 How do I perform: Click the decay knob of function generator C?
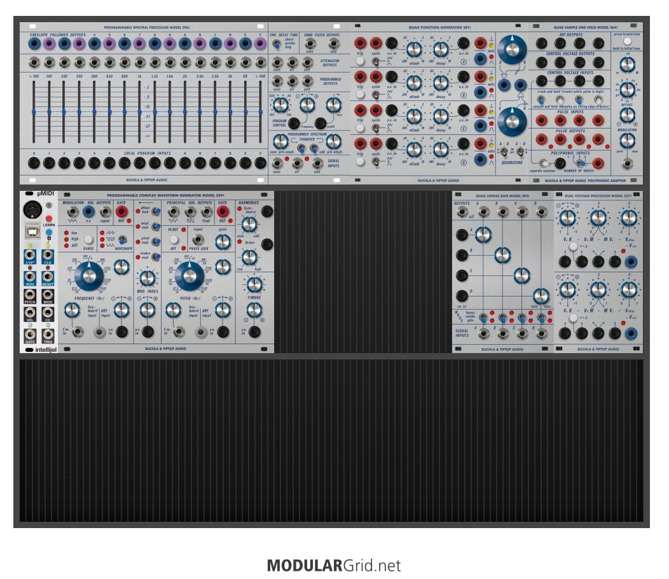click(x=441, y=116)
